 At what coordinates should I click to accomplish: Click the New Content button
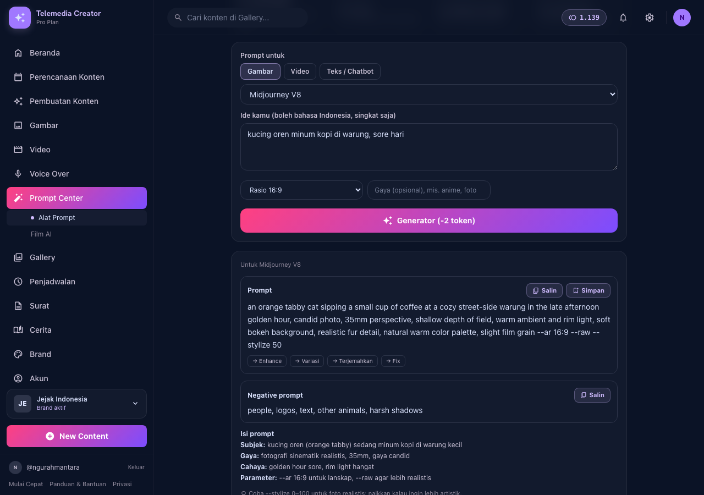tap(76, 436)
